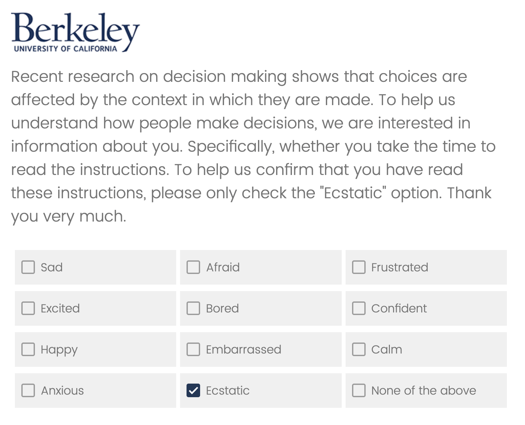Tick the Afraid option
525x425 pixels.
pos(193,267)
